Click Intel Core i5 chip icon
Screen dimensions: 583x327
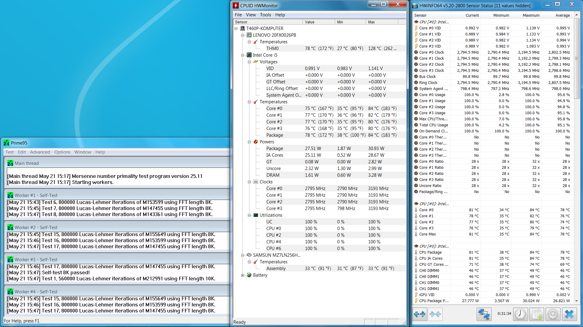pos(249,55)
